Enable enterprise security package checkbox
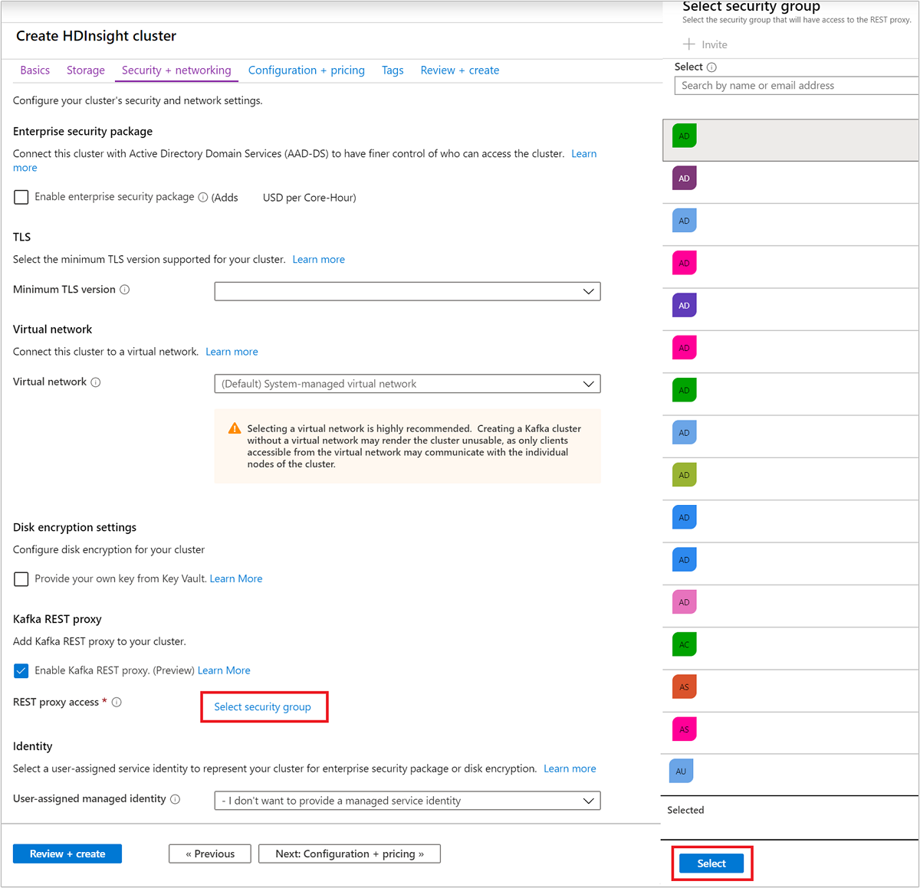 [21, 197]
